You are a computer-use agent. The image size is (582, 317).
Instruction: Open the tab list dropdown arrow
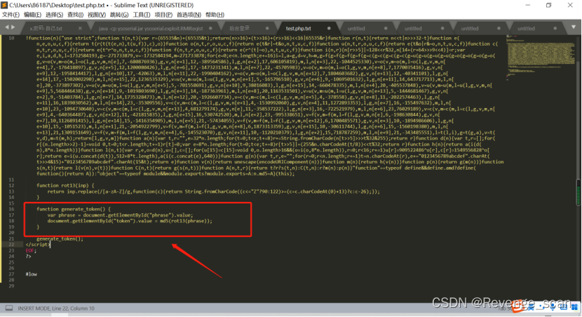(574, 27)
